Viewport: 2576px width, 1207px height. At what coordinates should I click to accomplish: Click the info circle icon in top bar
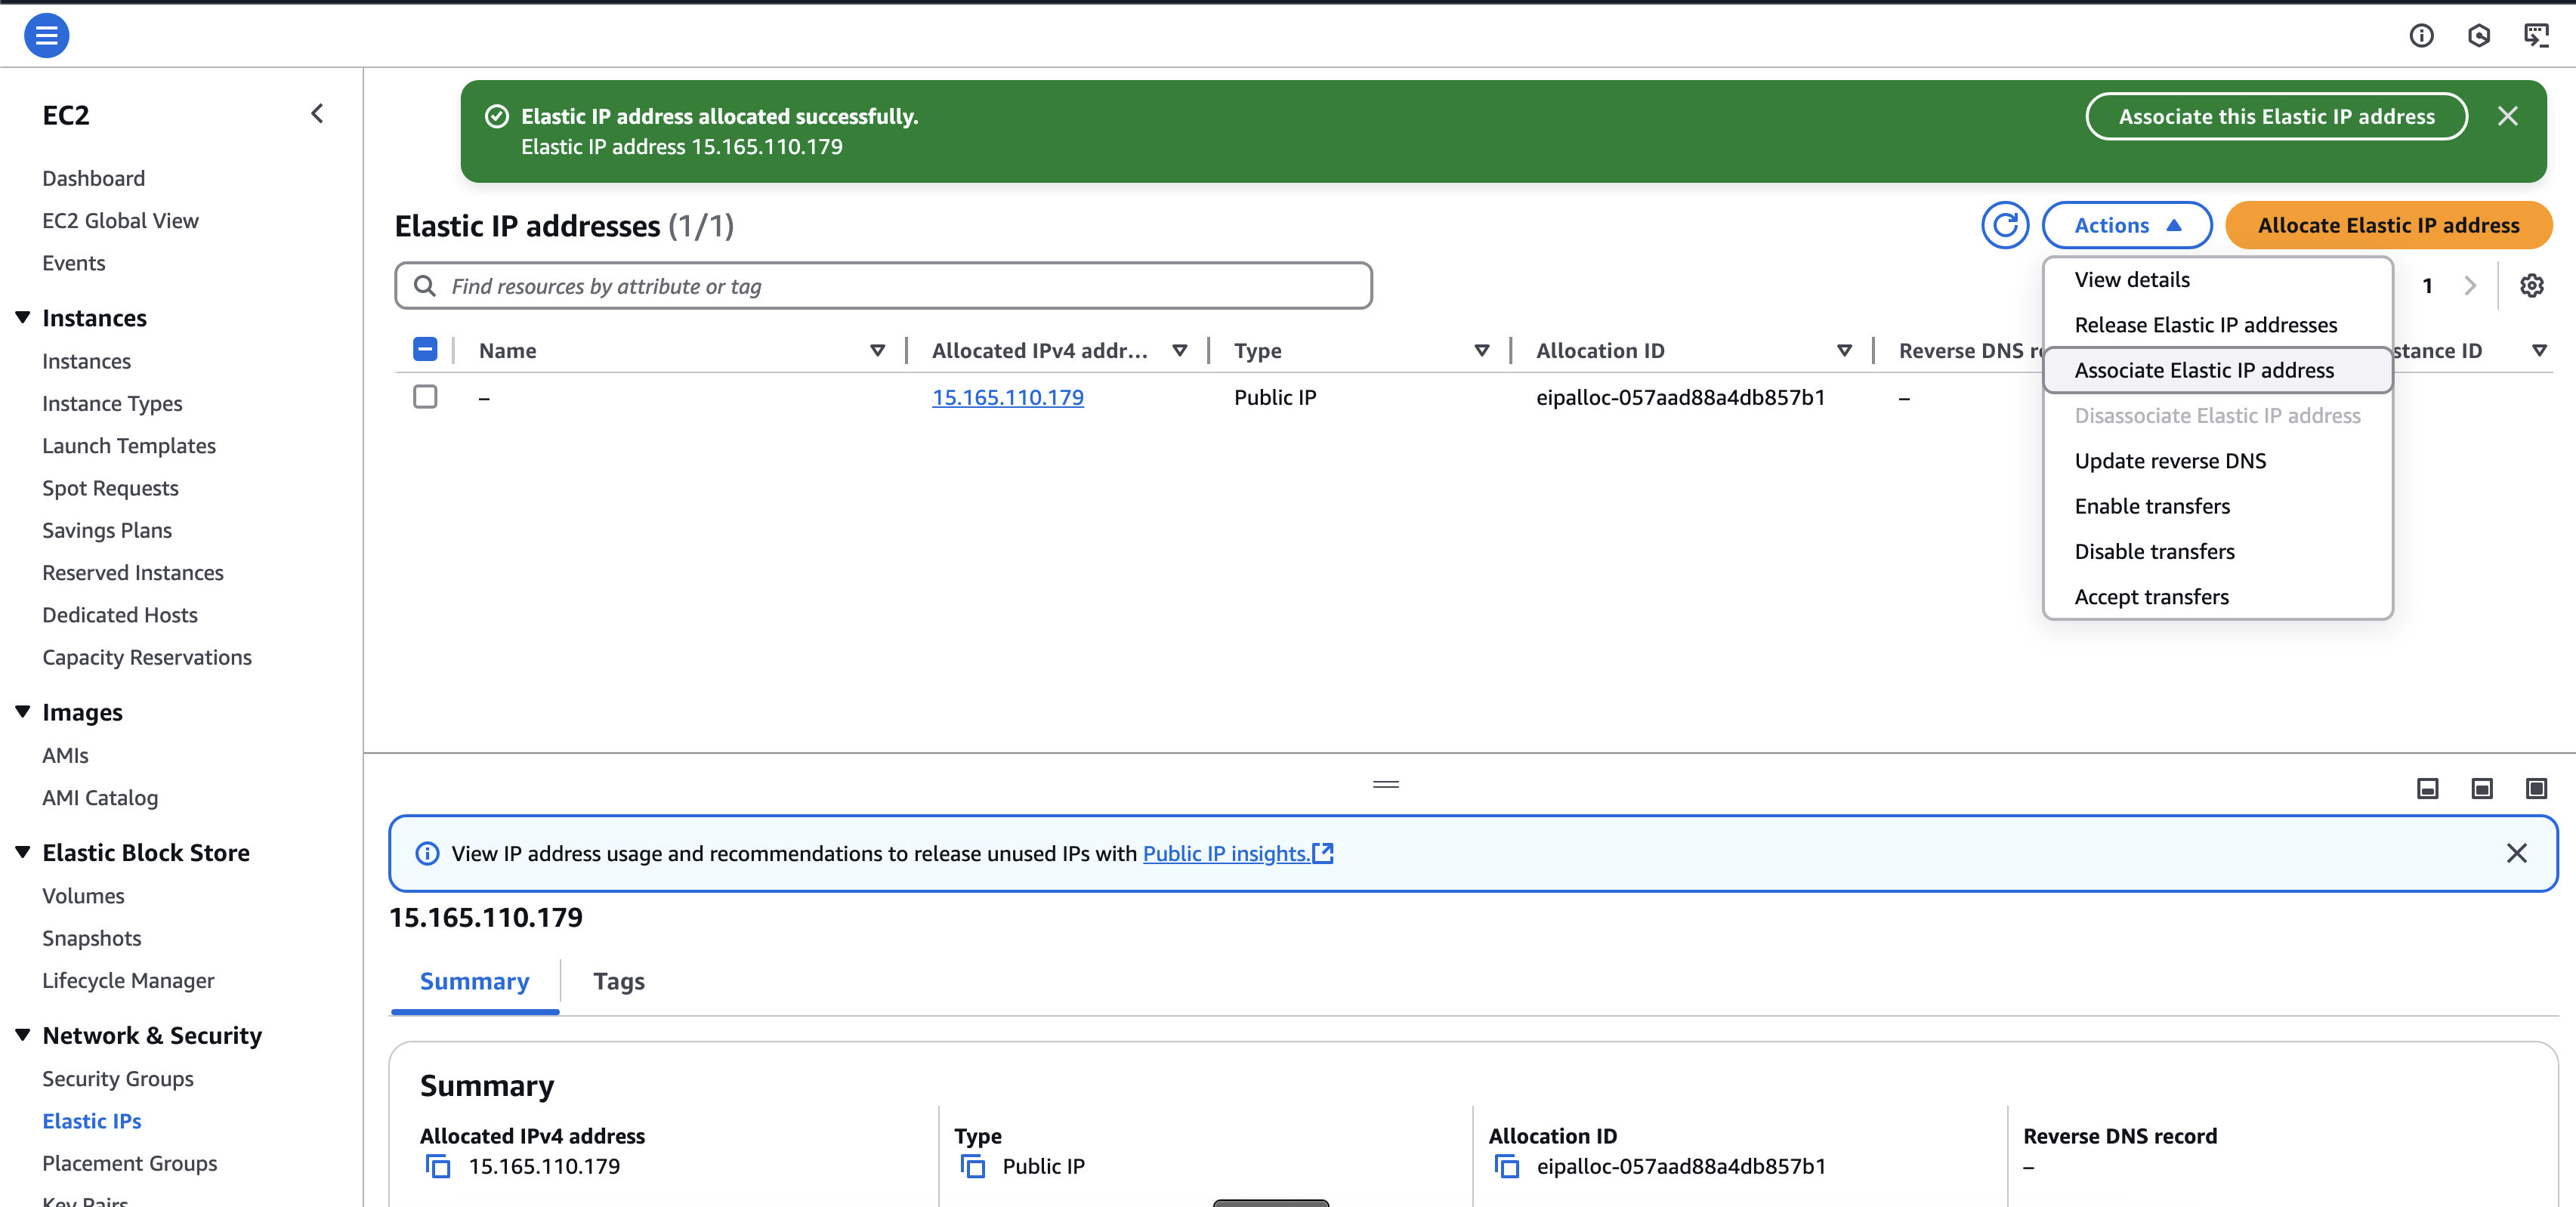tap(2421, 36)
